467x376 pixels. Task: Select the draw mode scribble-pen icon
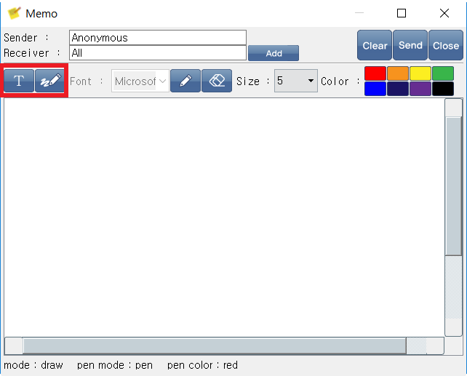(x=49, y=81)
